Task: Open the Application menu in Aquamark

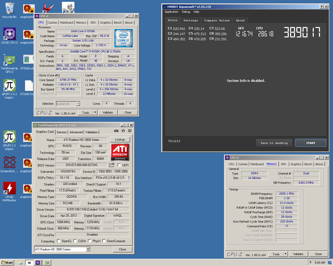Action: click(x=171, y=12)
